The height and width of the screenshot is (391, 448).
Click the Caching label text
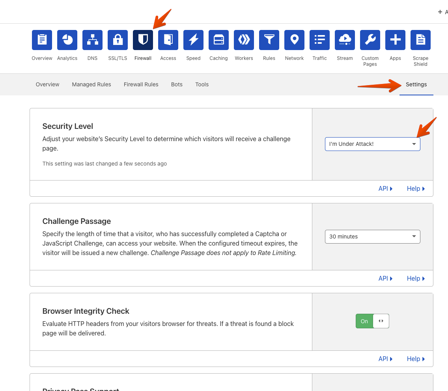tap(218, 58)
